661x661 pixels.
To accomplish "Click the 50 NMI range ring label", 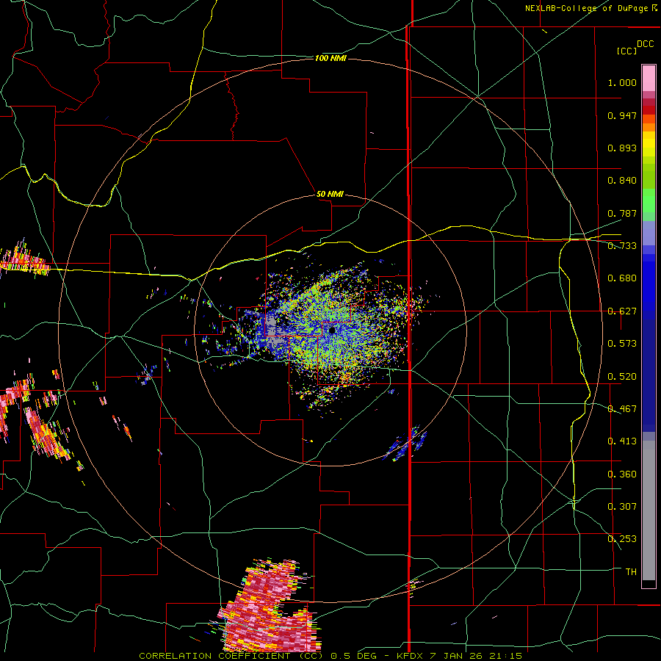I will 330,195.
